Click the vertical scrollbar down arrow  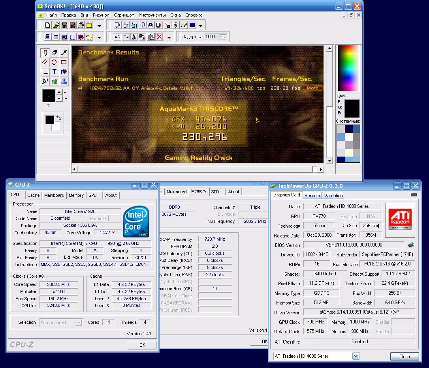pyautogui.click(x=330, y=161)
